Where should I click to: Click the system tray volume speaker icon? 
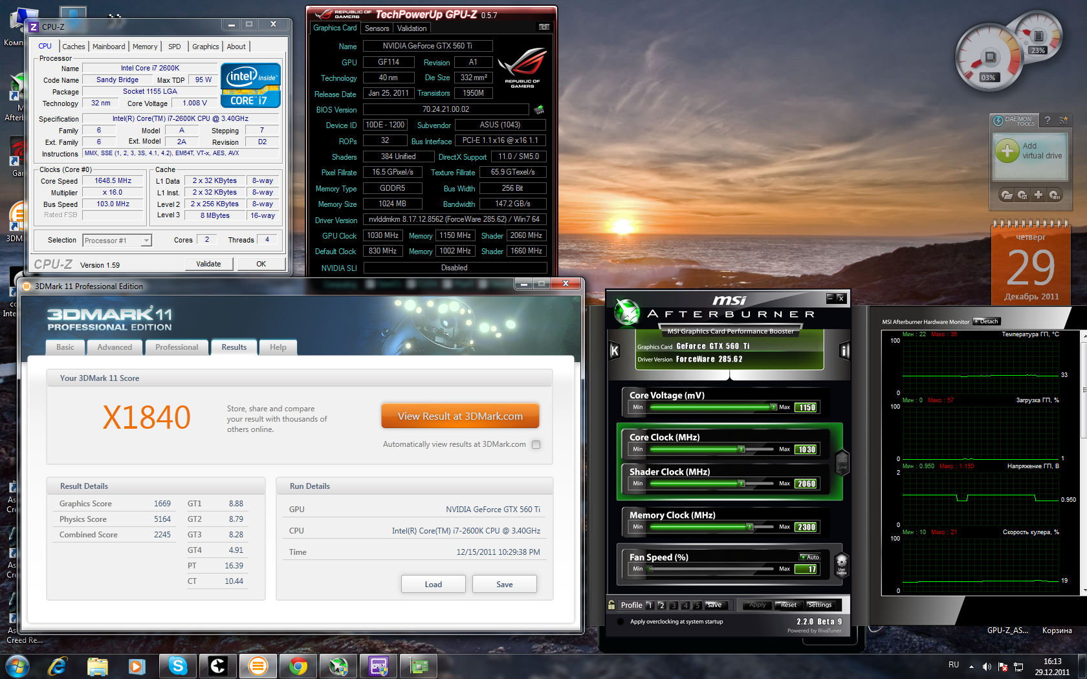[x=986, y=667]
